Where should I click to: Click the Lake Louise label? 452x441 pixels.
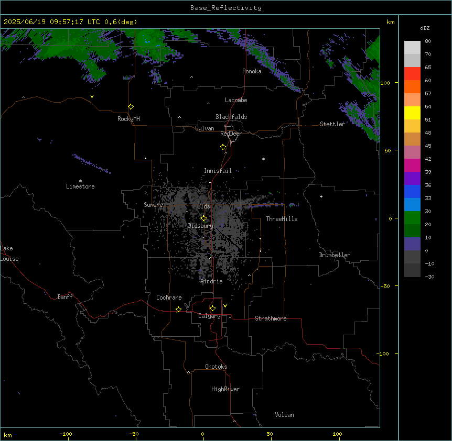pos(8,253)
